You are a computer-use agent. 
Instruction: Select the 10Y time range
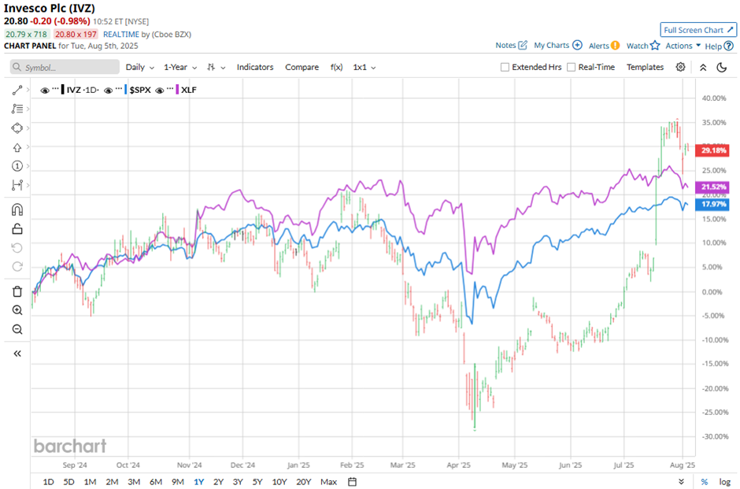click(279, 481)
